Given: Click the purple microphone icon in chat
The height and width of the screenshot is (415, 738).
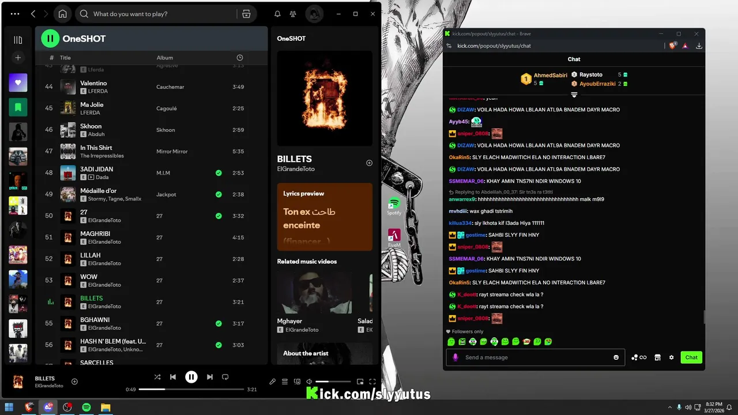Looking at the screenshot, I should click(455, 357).
